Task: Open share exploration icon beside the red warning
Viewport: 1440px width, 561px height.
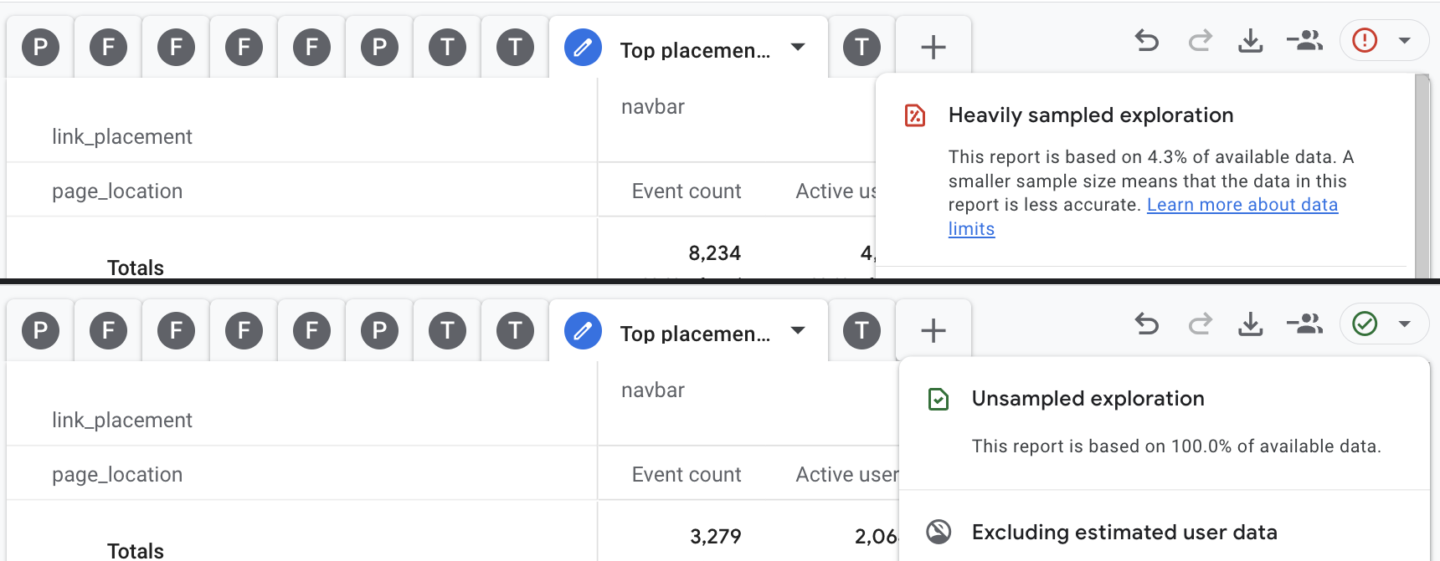Action: click(1304, 40)
